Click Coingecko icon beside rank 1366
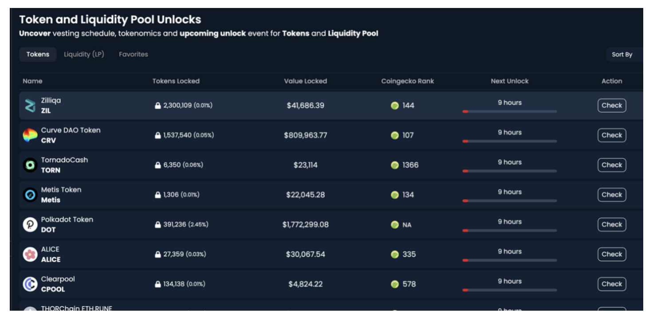This screenshot has width=653, height=316. point(395,165)
